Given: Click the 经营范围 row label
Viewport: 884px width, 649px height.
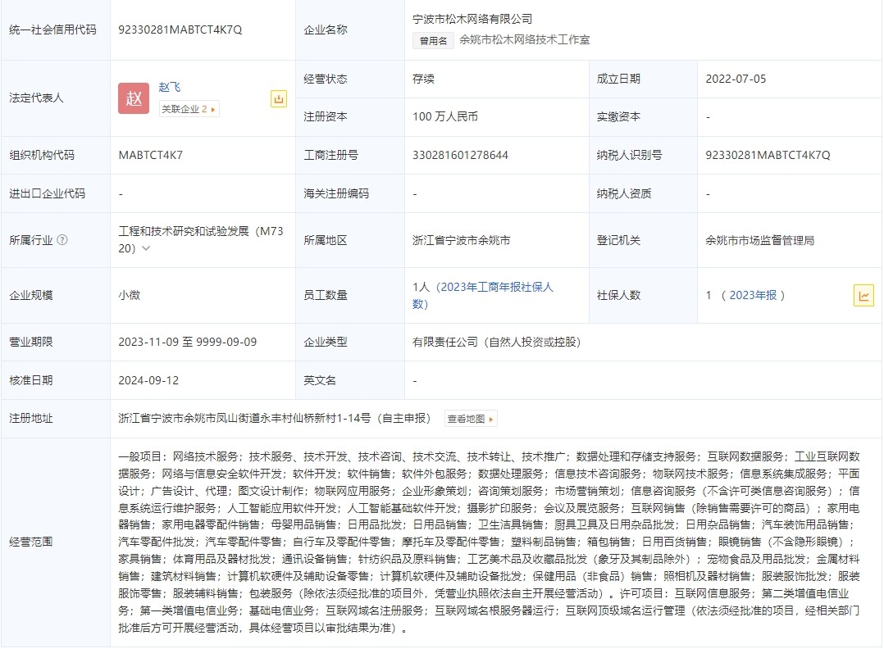Looking at the screenshot, I should point(31,542).
